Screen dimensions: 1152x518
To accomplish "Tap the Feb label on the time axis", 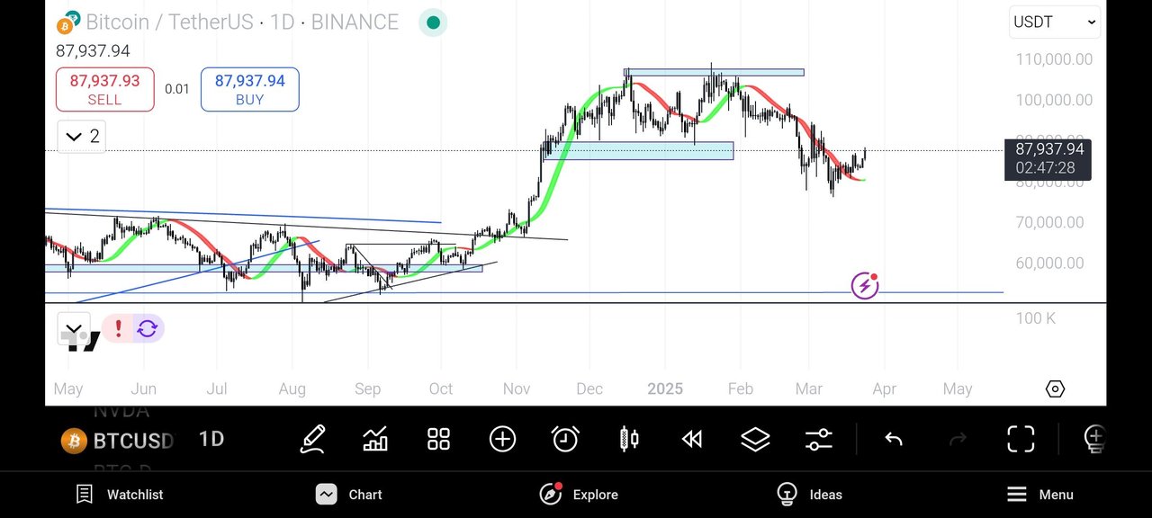I will [739, 388].
